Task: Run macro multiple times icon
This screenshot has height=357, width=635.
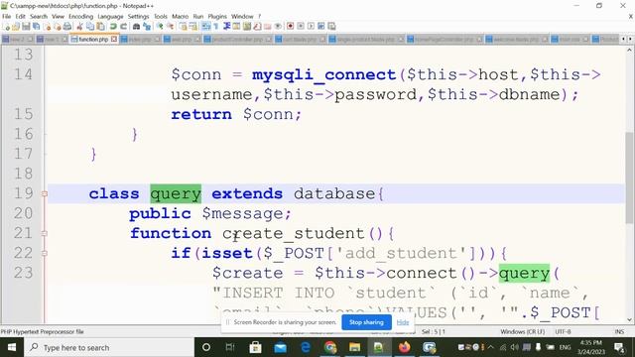Action: tap(321, 27)
